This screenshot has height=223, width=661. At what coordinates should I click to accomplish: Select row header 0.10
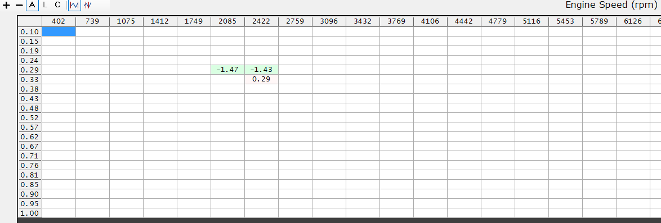30,31
